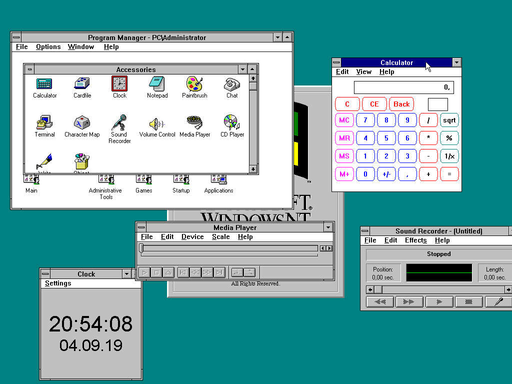Click Play in Media Player
512x384 pixels.
(144, 272)
